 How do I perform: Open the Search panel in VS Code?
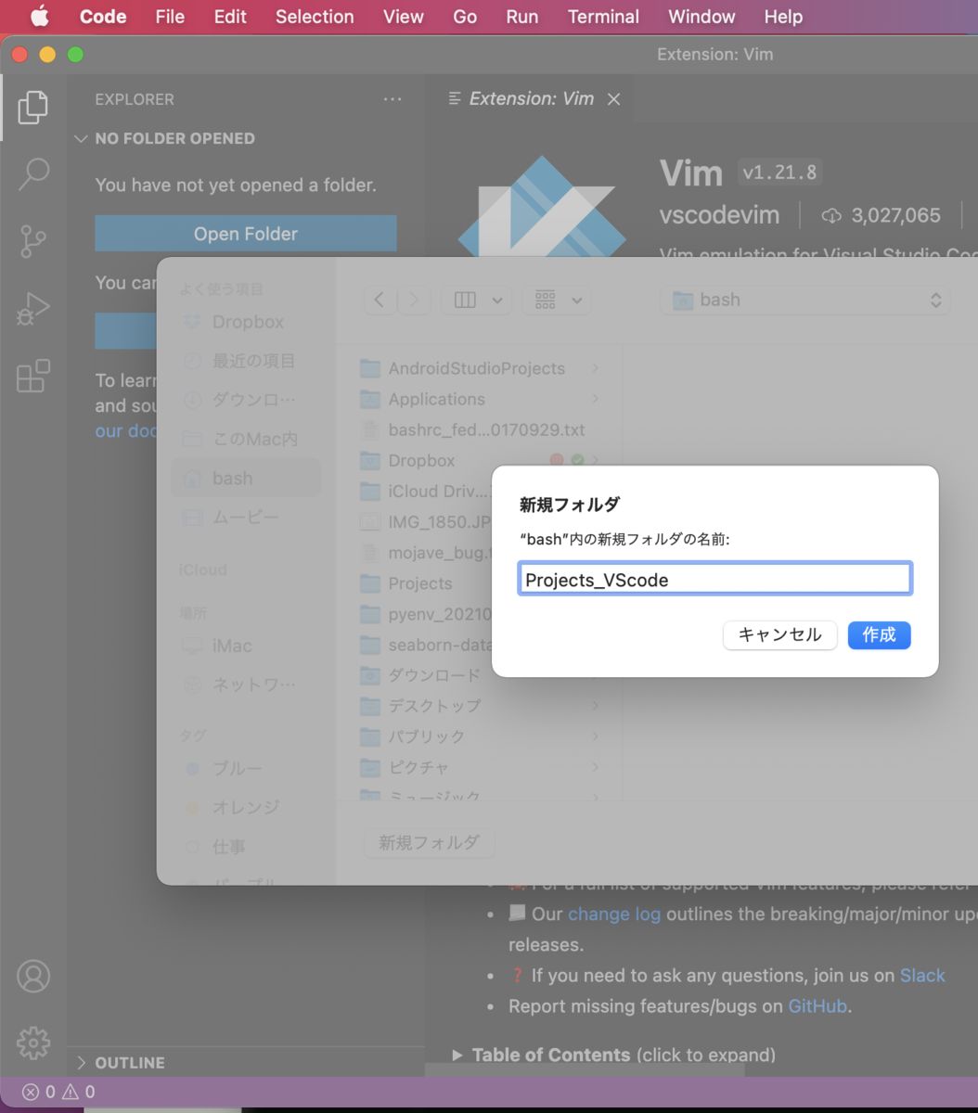coord(33,174)
